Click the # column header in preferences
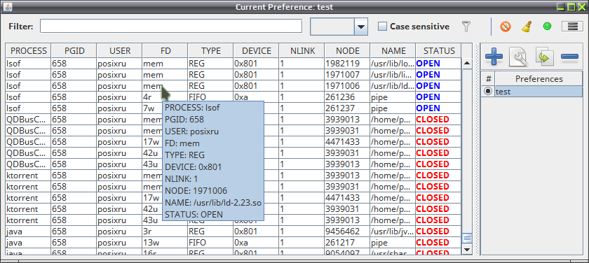Viewport: 589px width, 263px height. pyautogui.click(x=488, y=78)
